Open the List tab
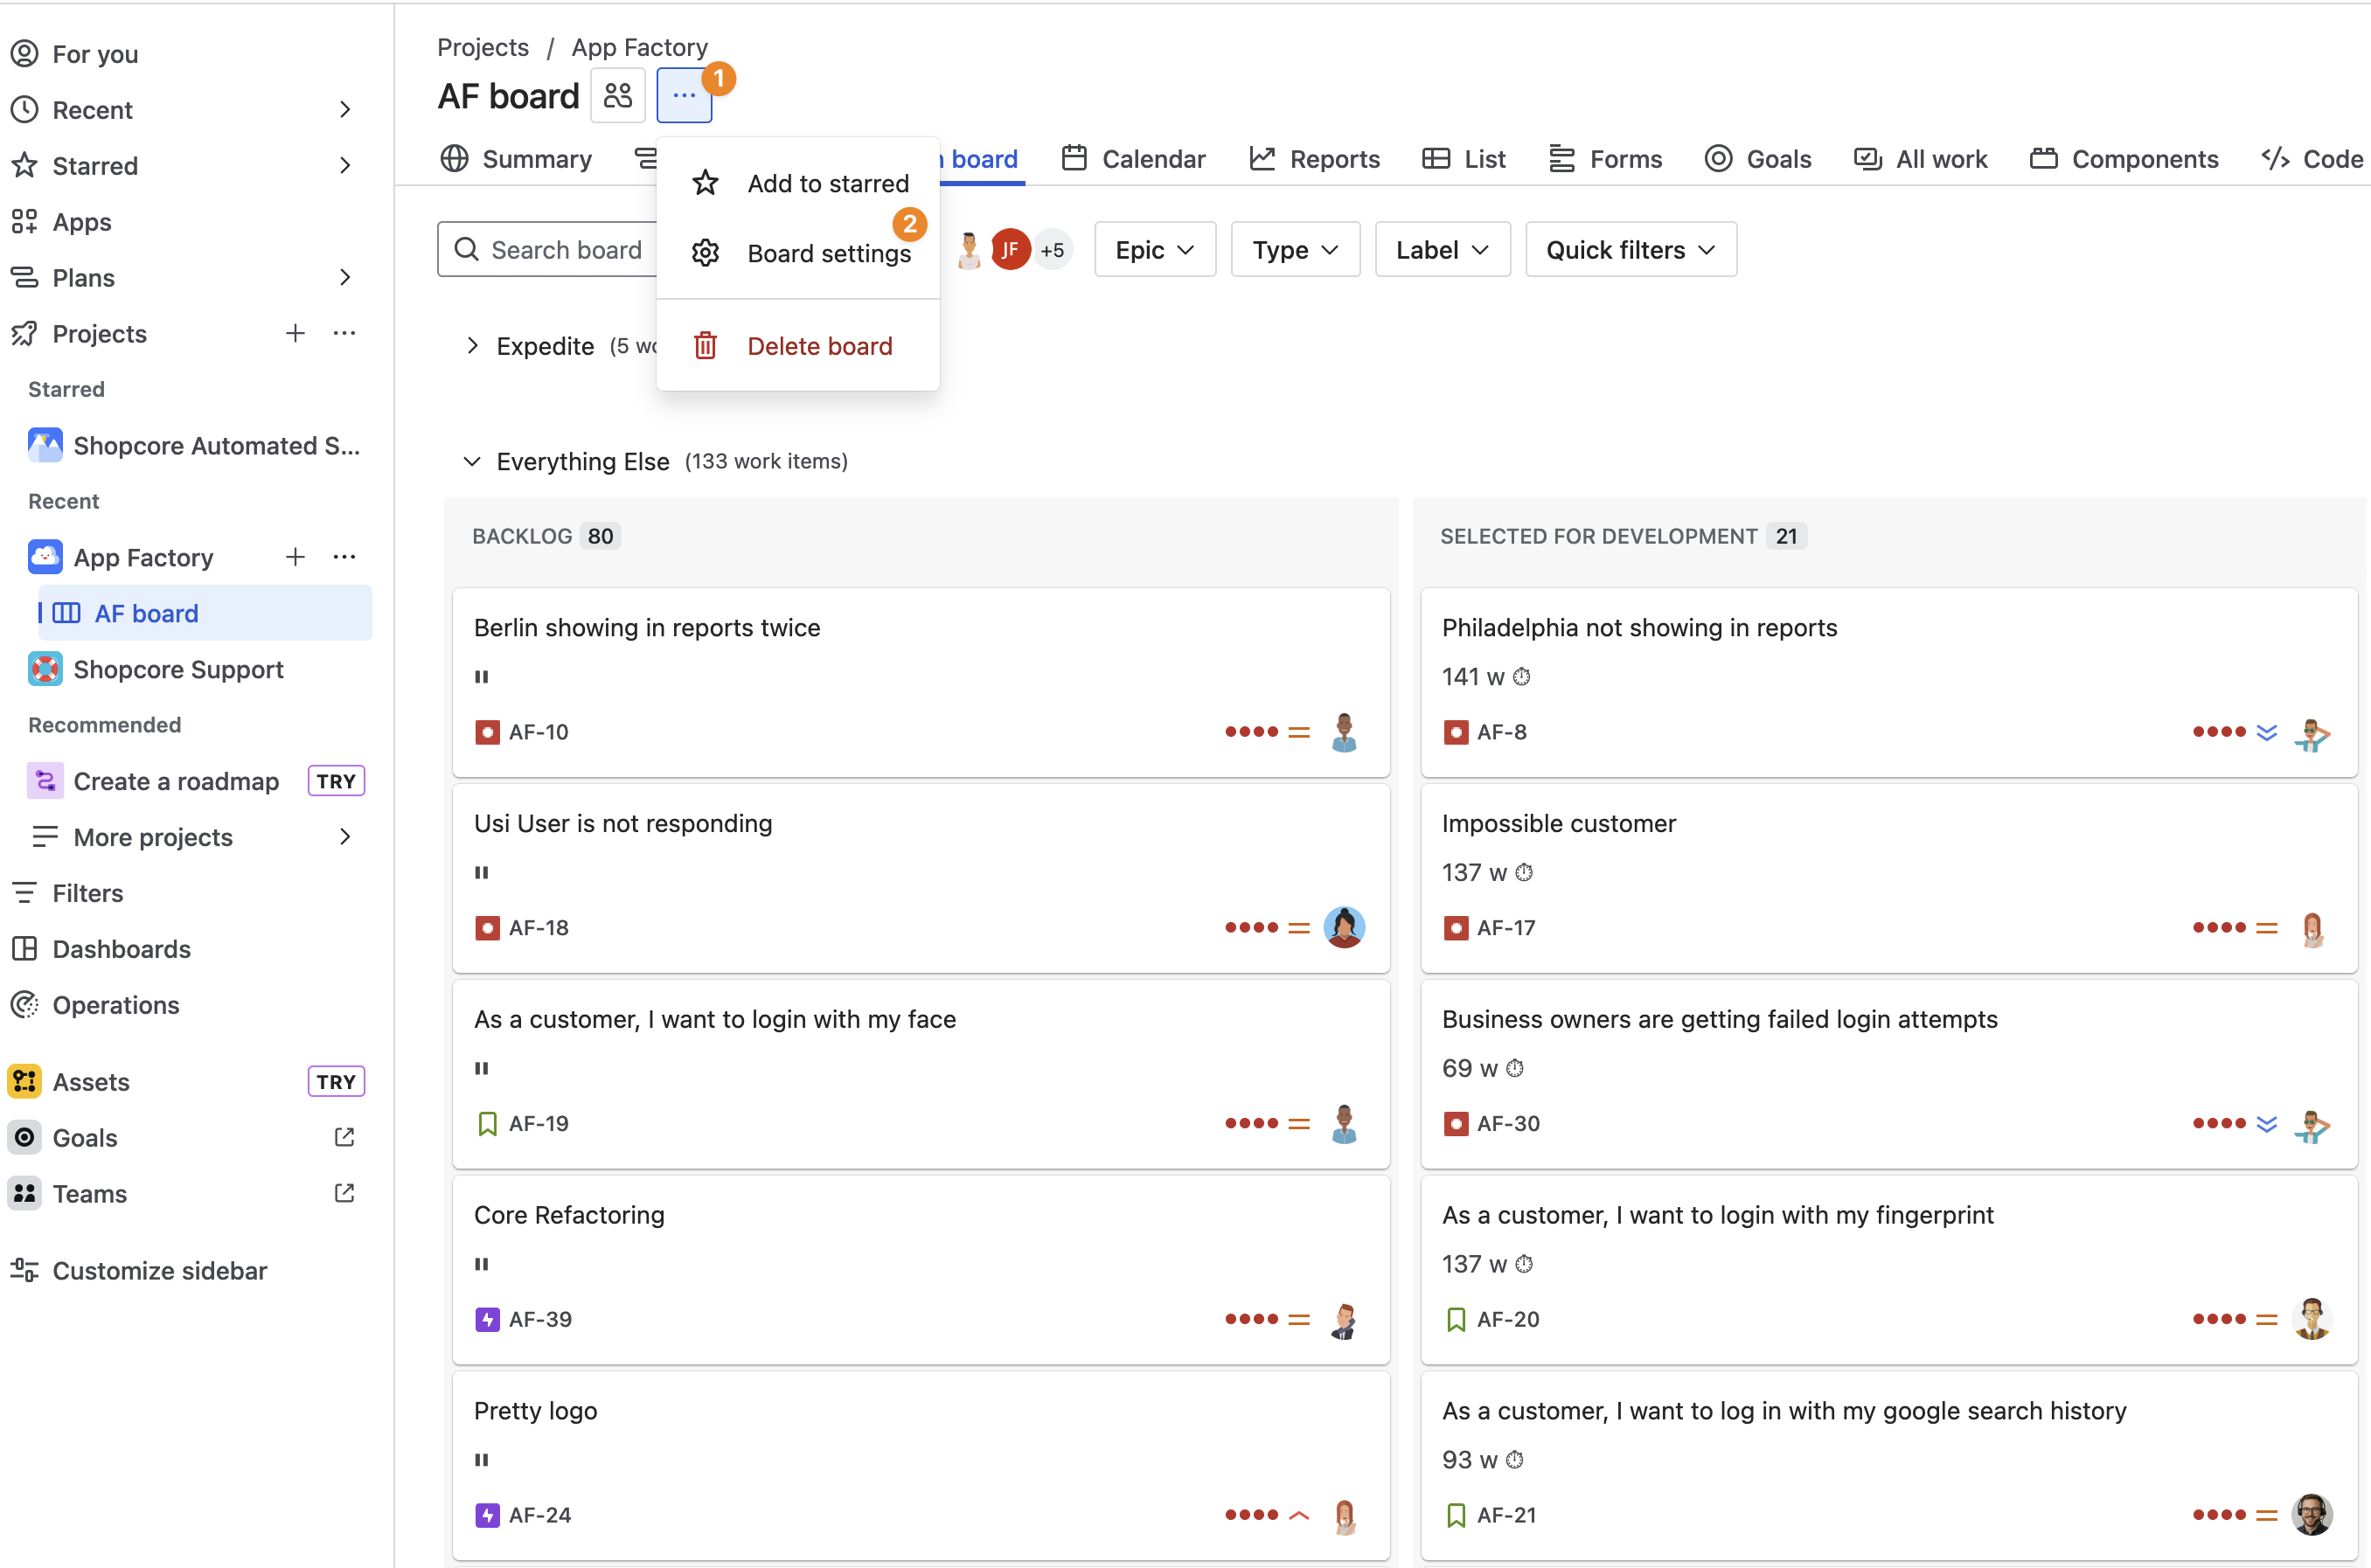This screenshot has height=1568, width=2371. click(1464, 159)
